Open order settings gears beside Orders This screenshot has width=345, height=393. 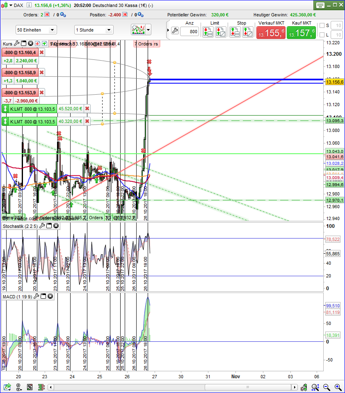tap(63, 14)
